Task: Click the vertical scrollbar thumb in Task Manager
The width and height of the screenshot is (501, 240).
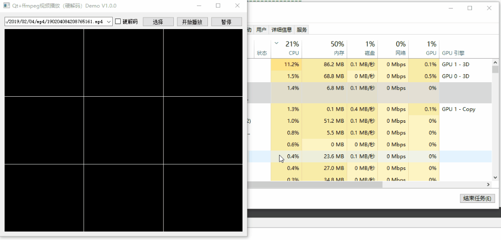Action: (x=495, y=69)
